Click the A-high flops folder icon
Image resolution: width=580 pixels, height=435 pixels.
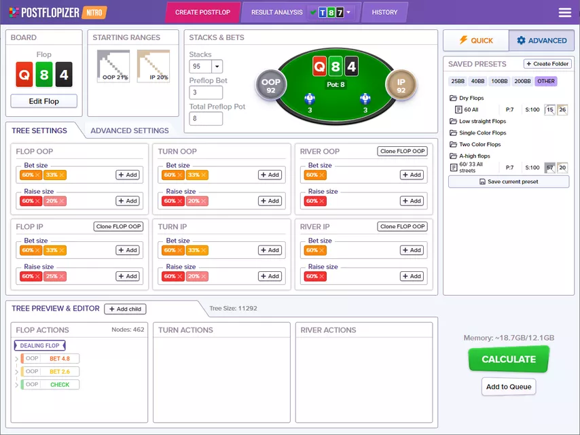click(453, 156)
